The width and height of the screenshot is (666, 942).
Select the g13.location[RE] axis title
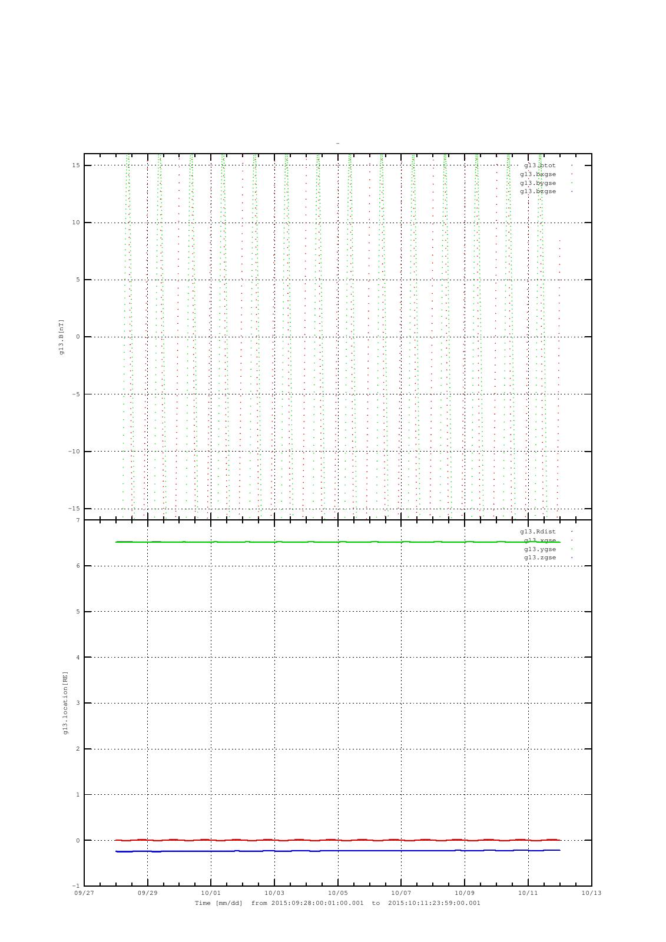coord(65,702)
